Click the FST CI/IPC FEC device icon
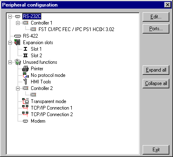Viewport: 173px width, 157px height. [x=33, y=29]
